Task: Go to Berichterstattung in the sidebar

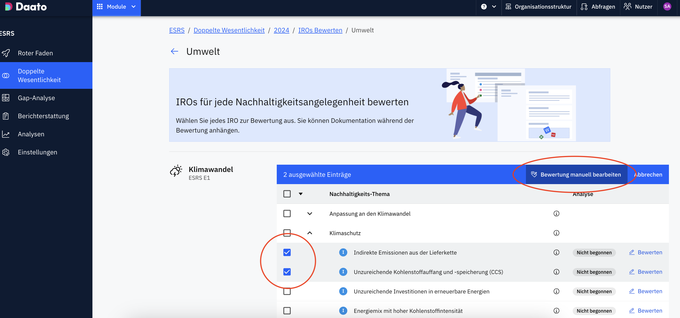Action: (x=43, y=116)
